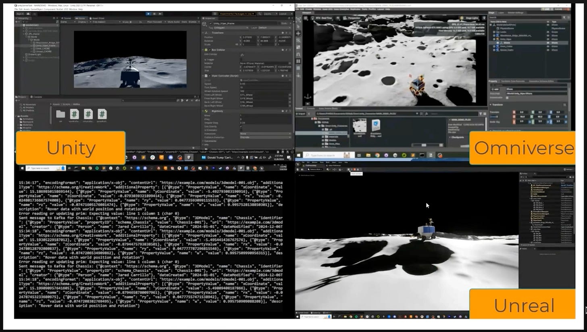The image size is (587, 332).
Task: Toggle the Is Trigger checkbox
Action: coord(241,60)
